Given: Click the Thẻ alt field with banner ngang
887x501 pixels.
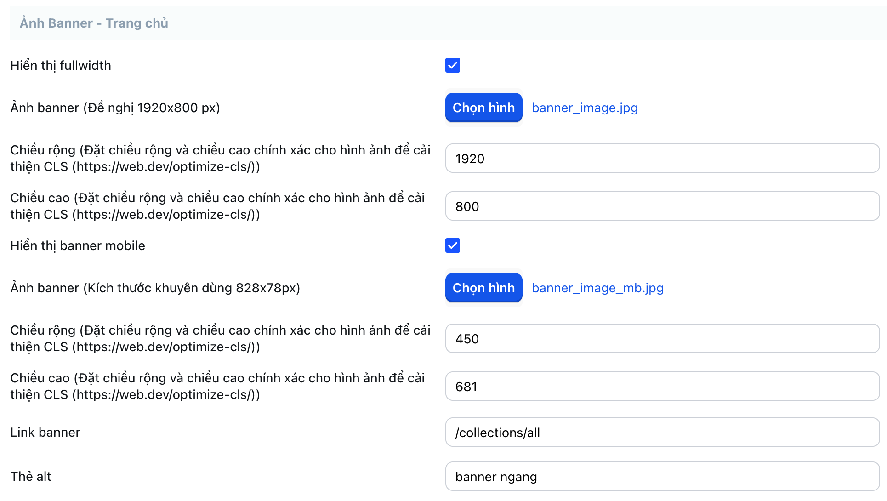Looking at the screenshot, I should click(x=662, y=477).
